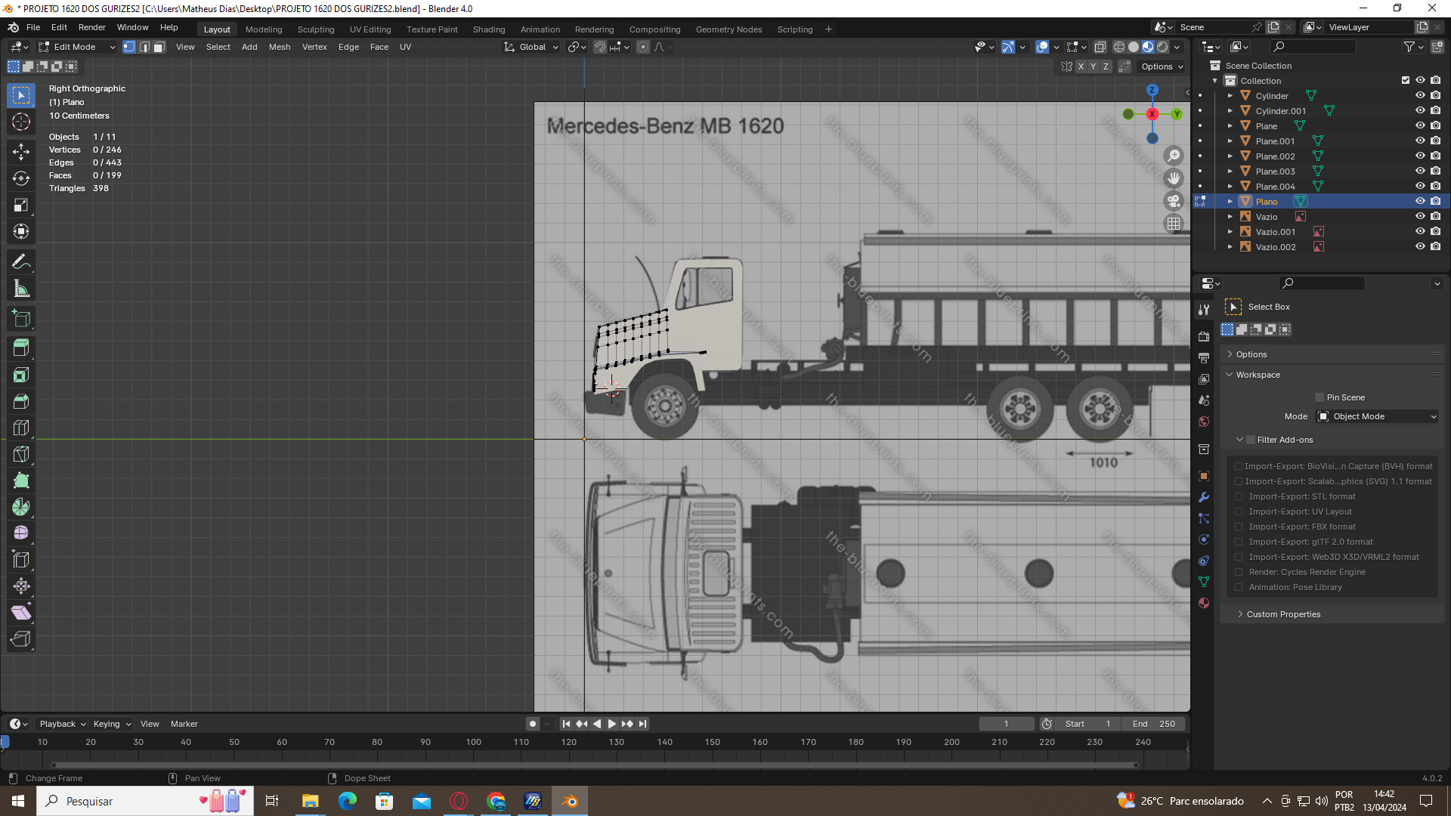Click the End frame field
The image size is (1451, 816).
[1153, 724]
